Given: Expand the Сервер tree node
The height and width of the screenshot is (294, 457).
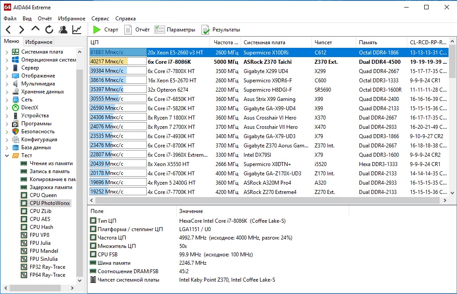Looking at the screenshot, I should tap(7, 68).
